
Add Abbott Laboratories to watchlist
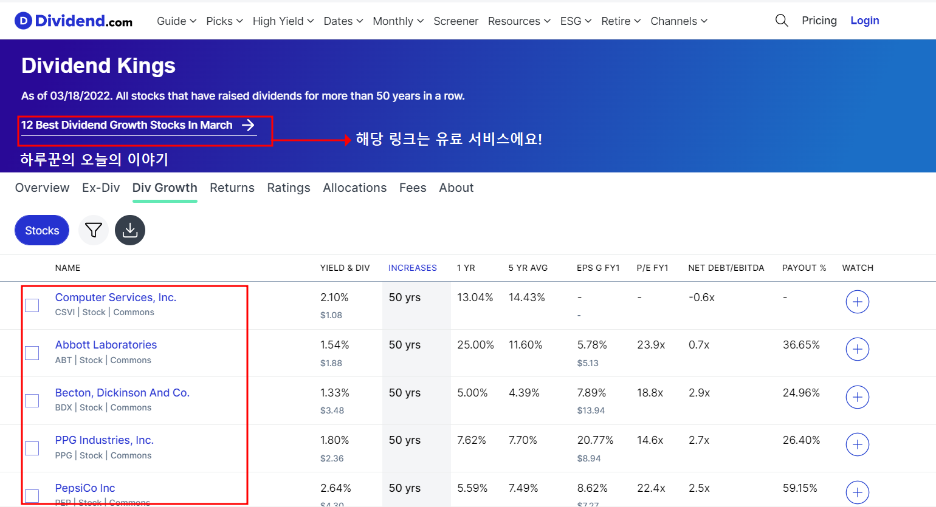tap(858, 349)
